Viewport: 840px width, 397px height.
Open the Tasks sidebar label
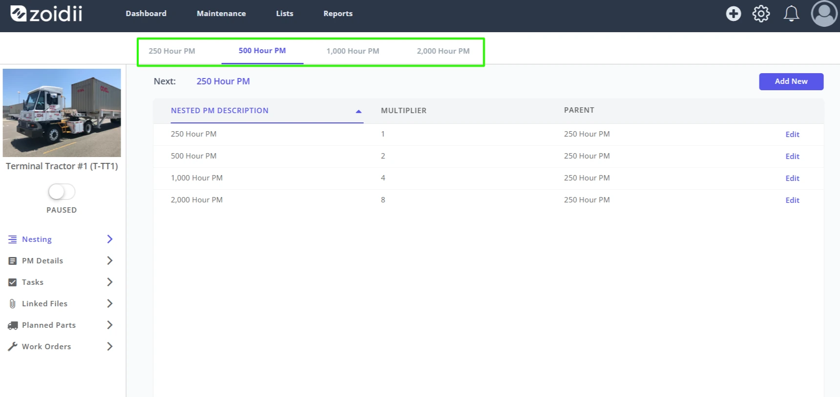(x=33, y=282)
